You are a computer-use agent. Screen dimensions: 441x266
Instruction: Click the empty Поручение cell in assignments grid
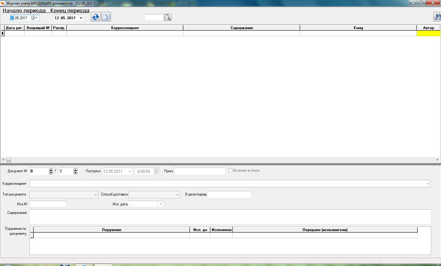point(112,235)
